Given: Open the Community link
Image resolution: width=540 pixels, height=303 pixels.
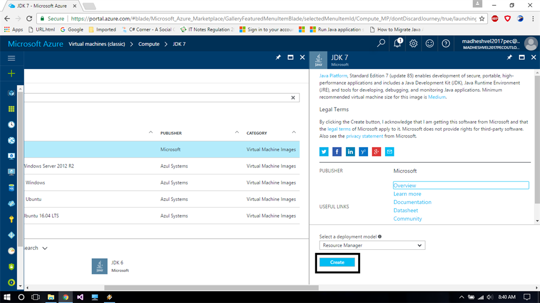Looking at the screenshot, I should 408,219.
